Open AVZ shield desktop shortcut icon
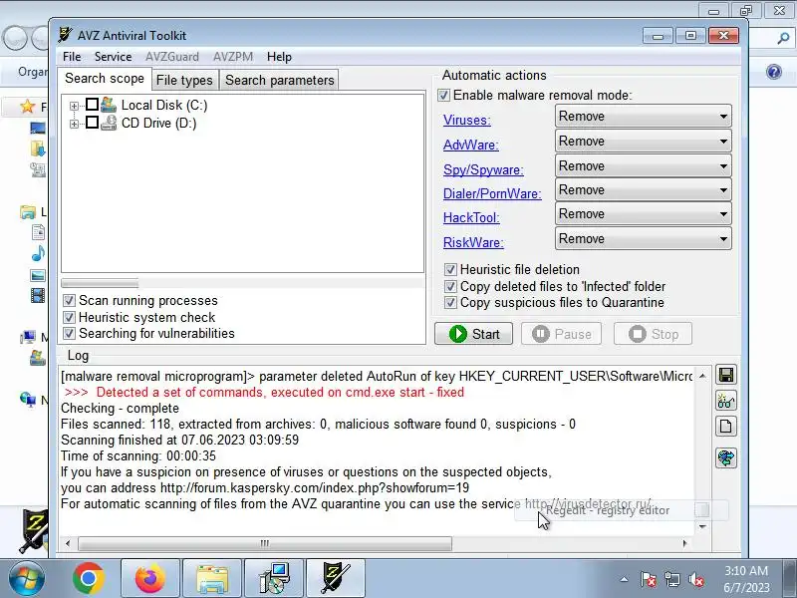Screen dimensions: 797x598 point(34,531)
